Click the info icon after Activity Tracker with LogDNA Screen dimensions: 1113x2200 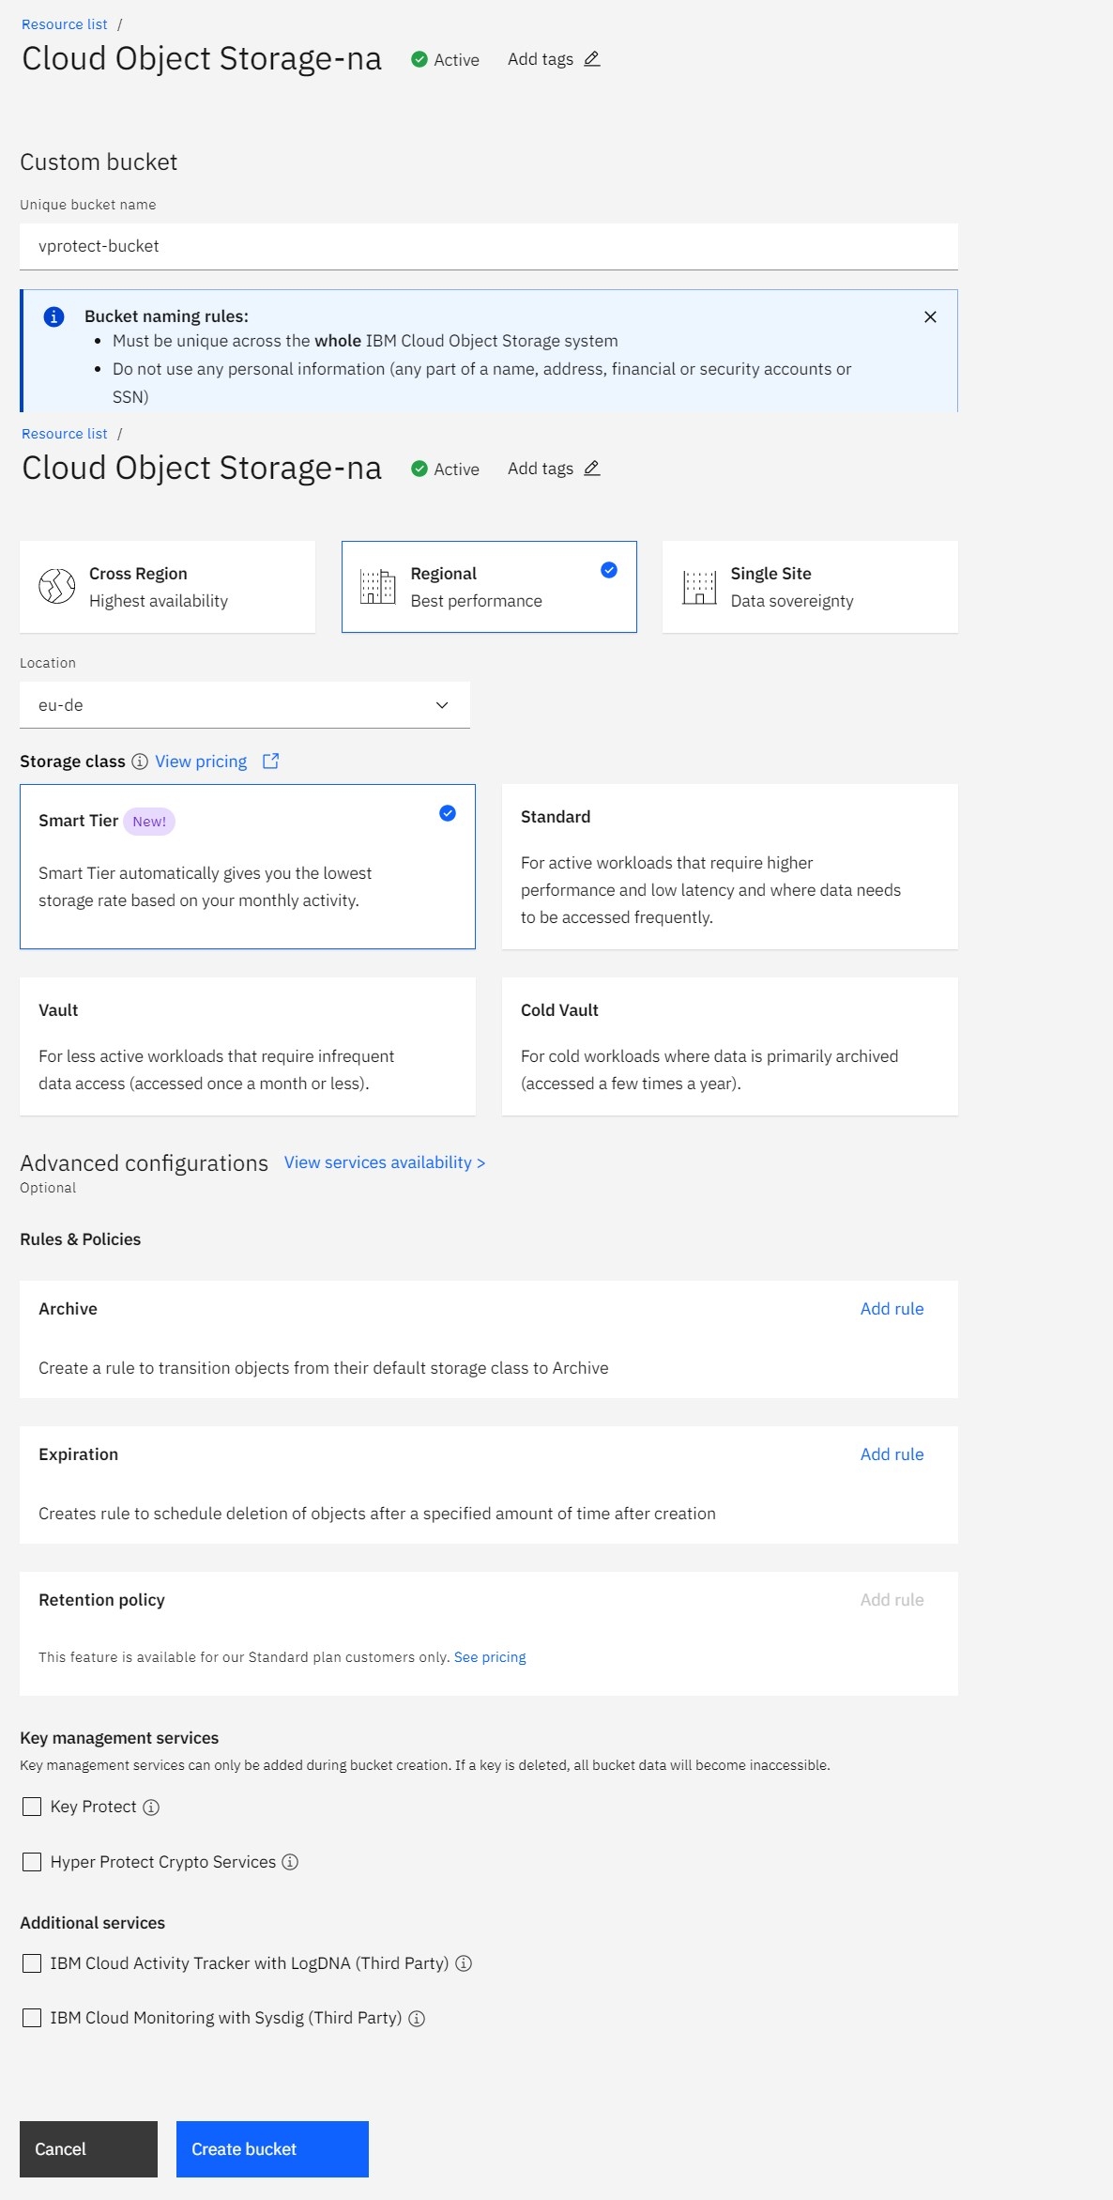click(x=463, y=1963)
